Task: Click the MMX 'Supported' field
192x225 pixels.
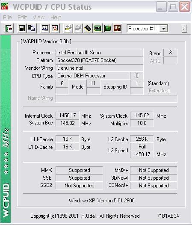Action: (x=79, y=170)
